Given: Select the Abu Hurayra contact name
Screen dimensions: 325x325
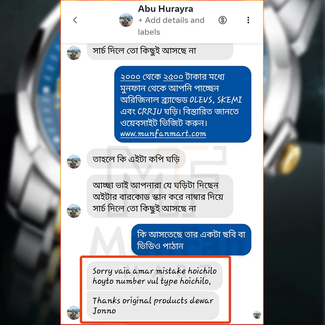Looking at the screenshot, I should (x=166, y=9).
